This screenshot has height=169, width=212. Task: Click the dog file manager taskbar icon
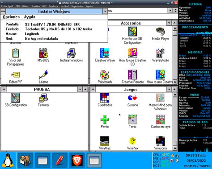[x=25, y=161]
